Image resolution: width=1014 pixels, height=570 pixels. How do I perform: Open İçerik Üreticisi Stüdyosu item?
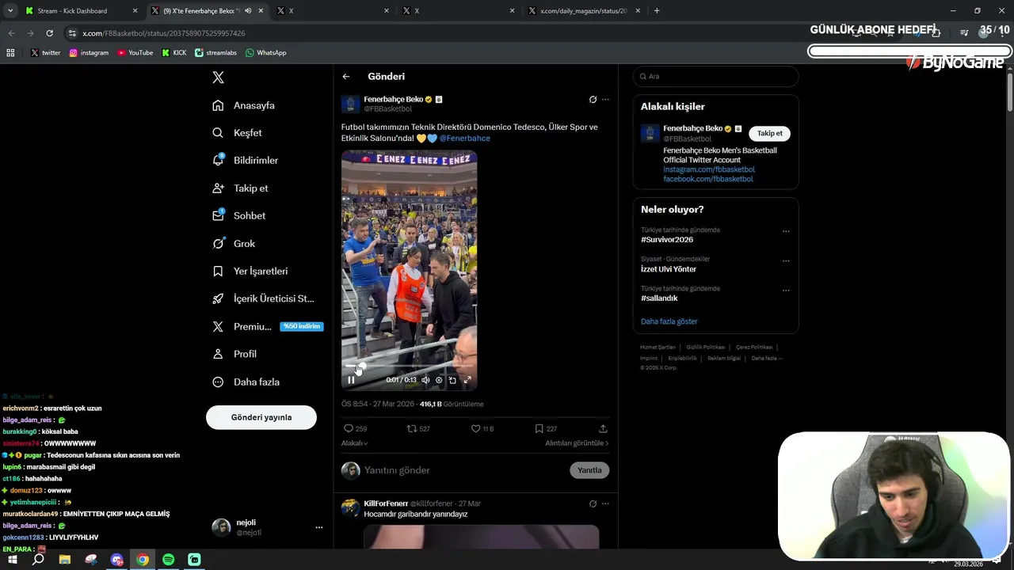coord(264,299)
